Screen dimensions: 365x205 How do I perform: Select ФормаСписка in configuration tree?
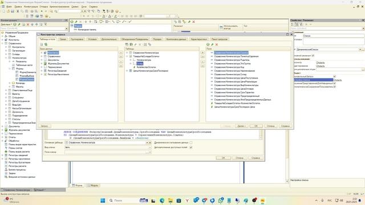pyautogui.click(x=27, y=80)
